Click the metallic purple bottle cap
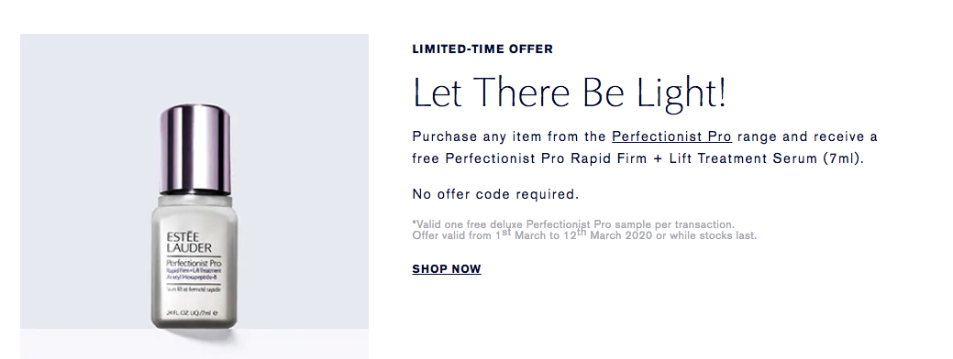 194,148
